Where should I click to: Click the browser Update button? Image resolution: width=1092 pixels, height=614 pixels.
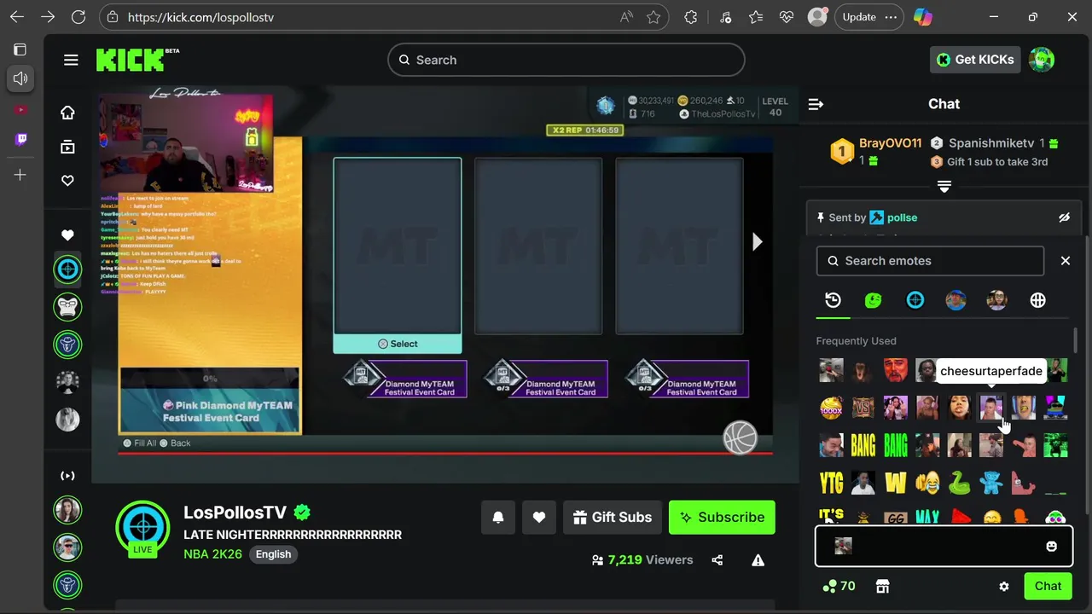click(x=868, y=17)
